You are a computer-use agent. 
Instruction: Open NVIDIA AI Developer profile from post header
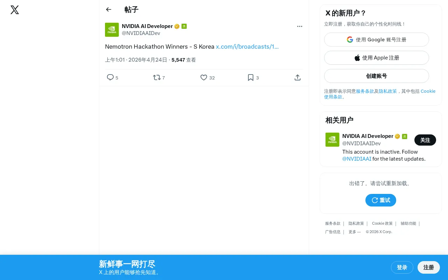(x=147, y=26)
